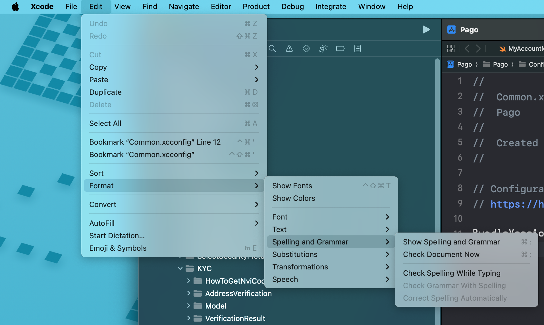Enable Check Spelling While Typing
Screen dimensions: 544x325
pyautogui.click(x=452, y=273)
